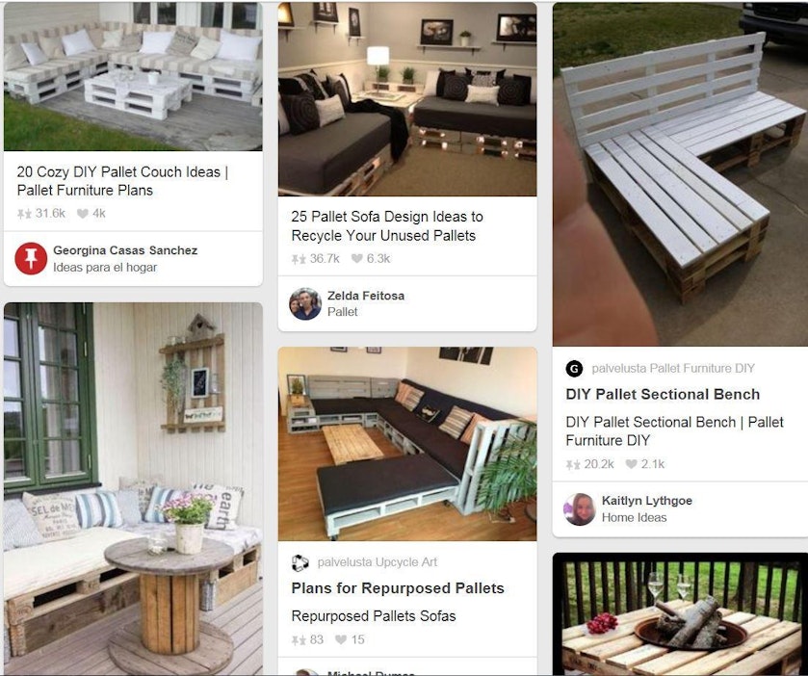The width and height of the screenshot is (808, 676).
Task: Click the heart icon with 6.3k likes
Action: coord(357,259)
